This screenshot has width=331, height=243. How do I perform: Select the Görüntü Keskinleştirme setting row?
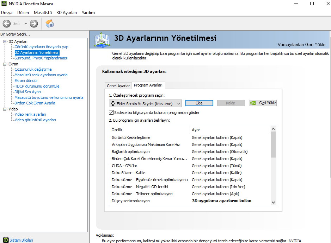pos(190,138)
